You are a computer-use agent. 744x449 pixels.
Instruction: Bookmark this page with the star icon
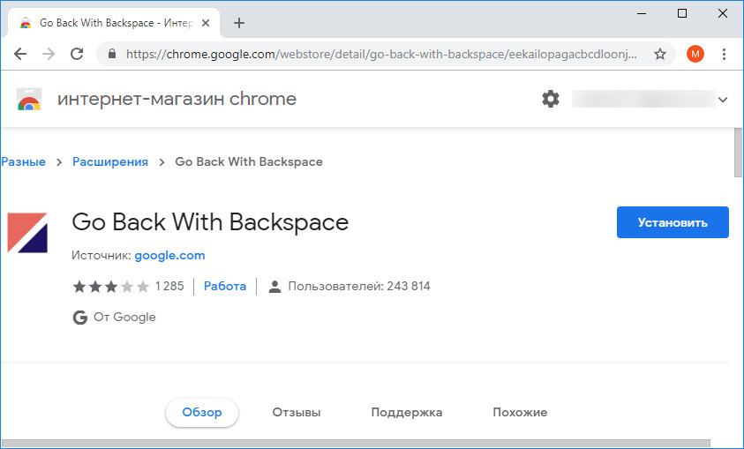tap(660, 54)
